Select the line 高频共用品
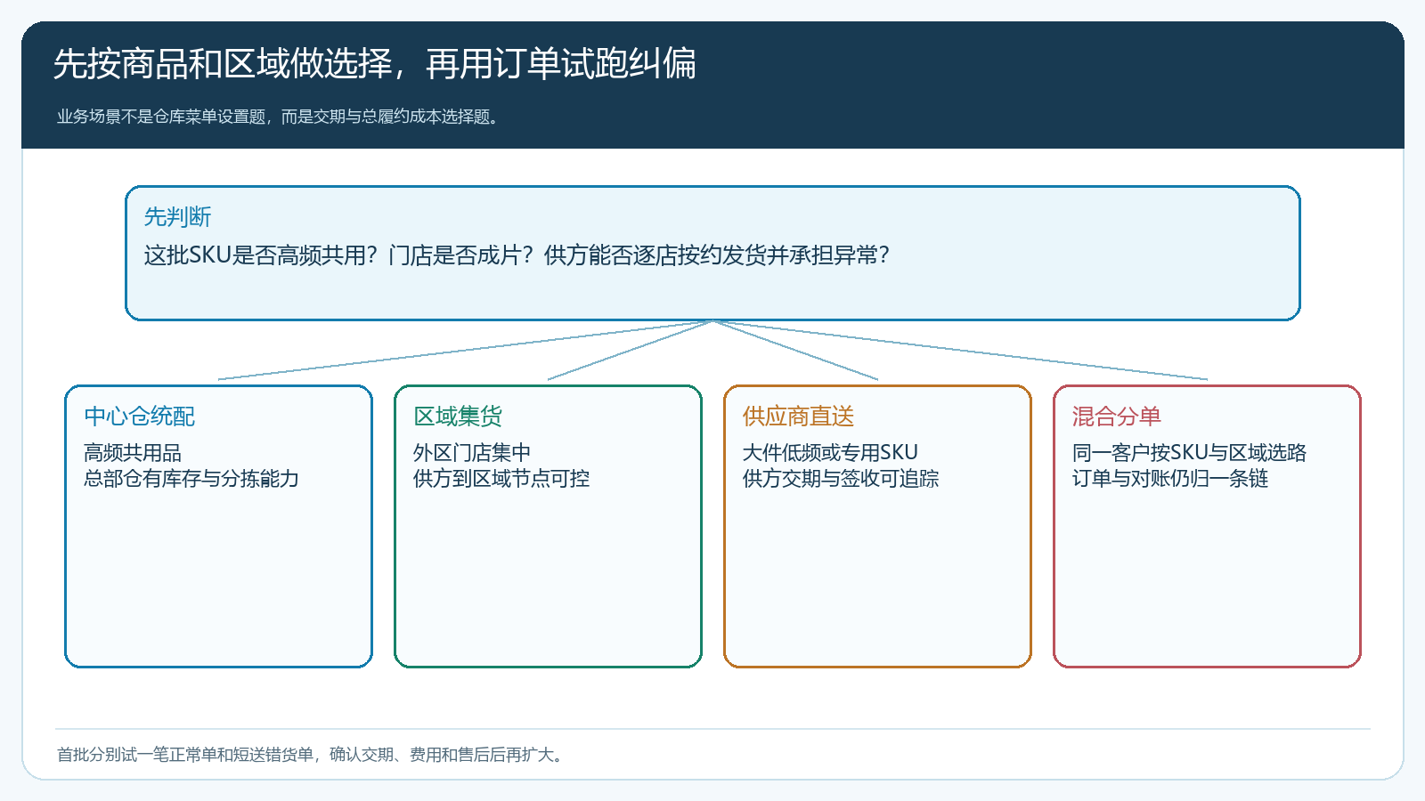The height and width of the screenshot is (801, 1425). [133, 453]
